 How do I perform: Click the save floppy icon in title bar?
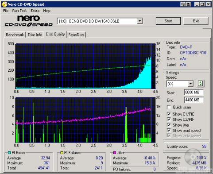pyautogui.click(x=189, y=4)
